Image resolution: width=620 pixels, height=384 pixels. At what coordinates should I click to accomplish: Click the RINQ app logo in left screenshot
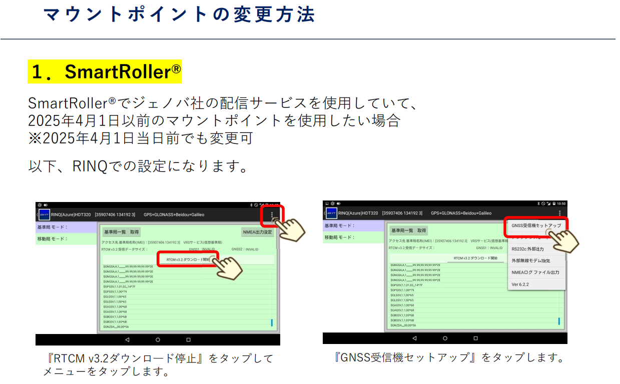click(44, 214)
